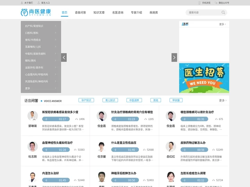Click headphone icon beside 53383
This screenshot has height=187, width=250.
(x=75, y=150)
